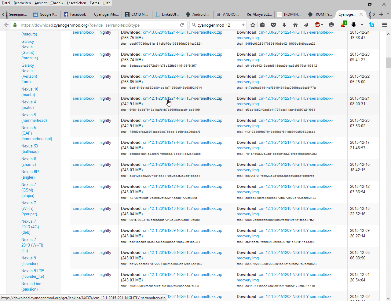The height and width of the screenshot is (301, 391).
Task: Click the Adblock Plus ABP icon
Action: 317,25
